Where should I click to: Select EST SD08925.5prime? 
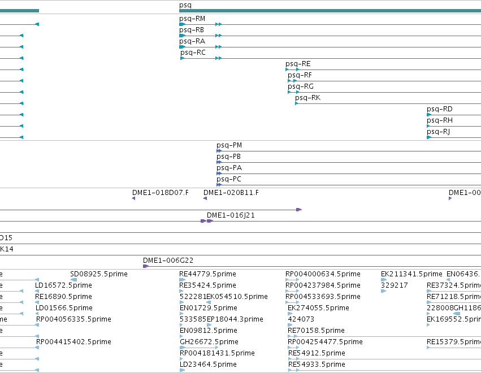click(x=99, y=274)
